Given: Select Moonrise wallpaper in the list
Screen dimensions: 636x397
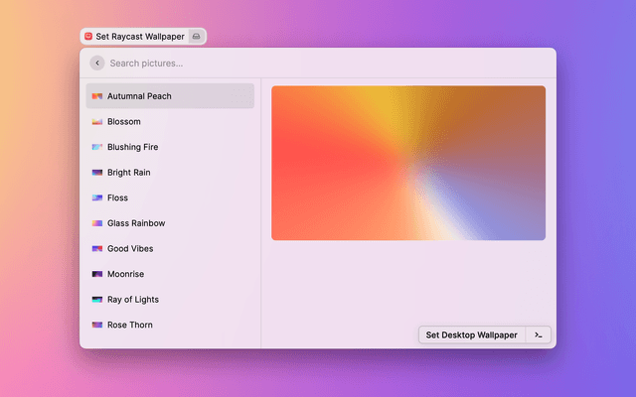Looking at the screenshot, I should click(125, 274).
